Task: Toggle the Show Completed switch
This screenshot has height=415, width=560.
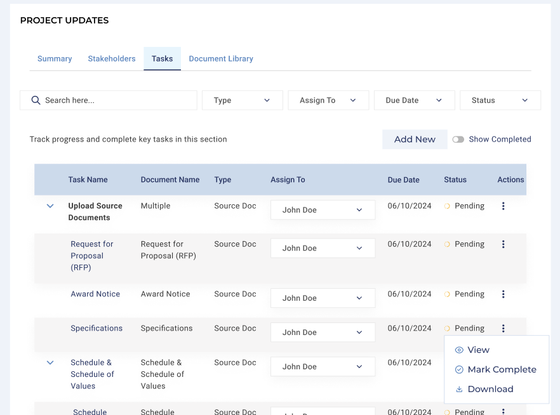Action: [x=458, y=140]
